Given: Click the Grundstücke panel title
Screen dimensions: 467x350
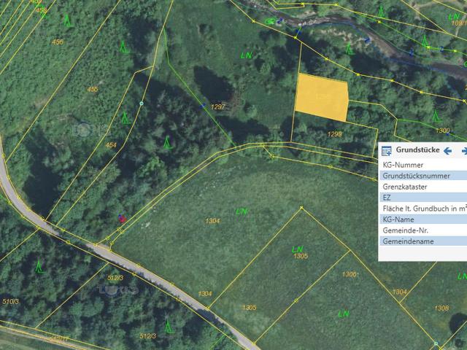Looking at the screenshot, I should (x=417, y=151).
